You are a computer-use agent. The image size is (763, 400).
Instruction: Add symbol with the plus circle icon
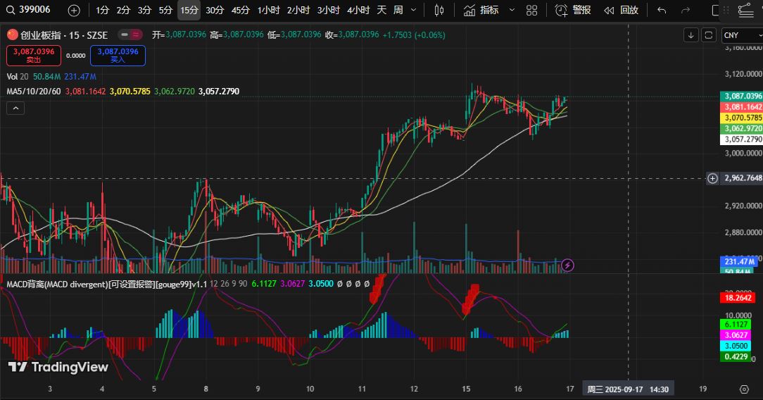[x=74, y=10]
